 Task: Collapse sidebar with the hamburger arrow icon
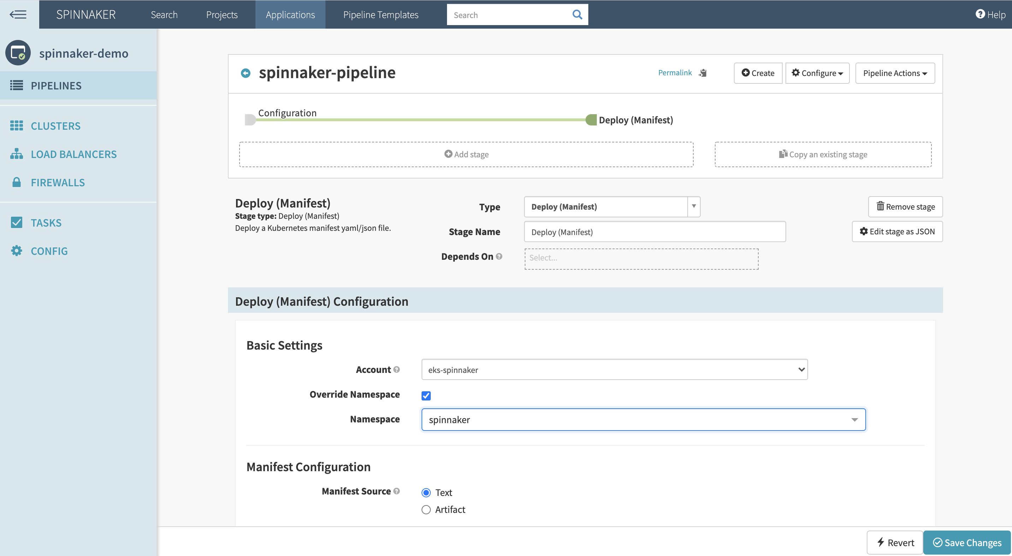point(18,14)
